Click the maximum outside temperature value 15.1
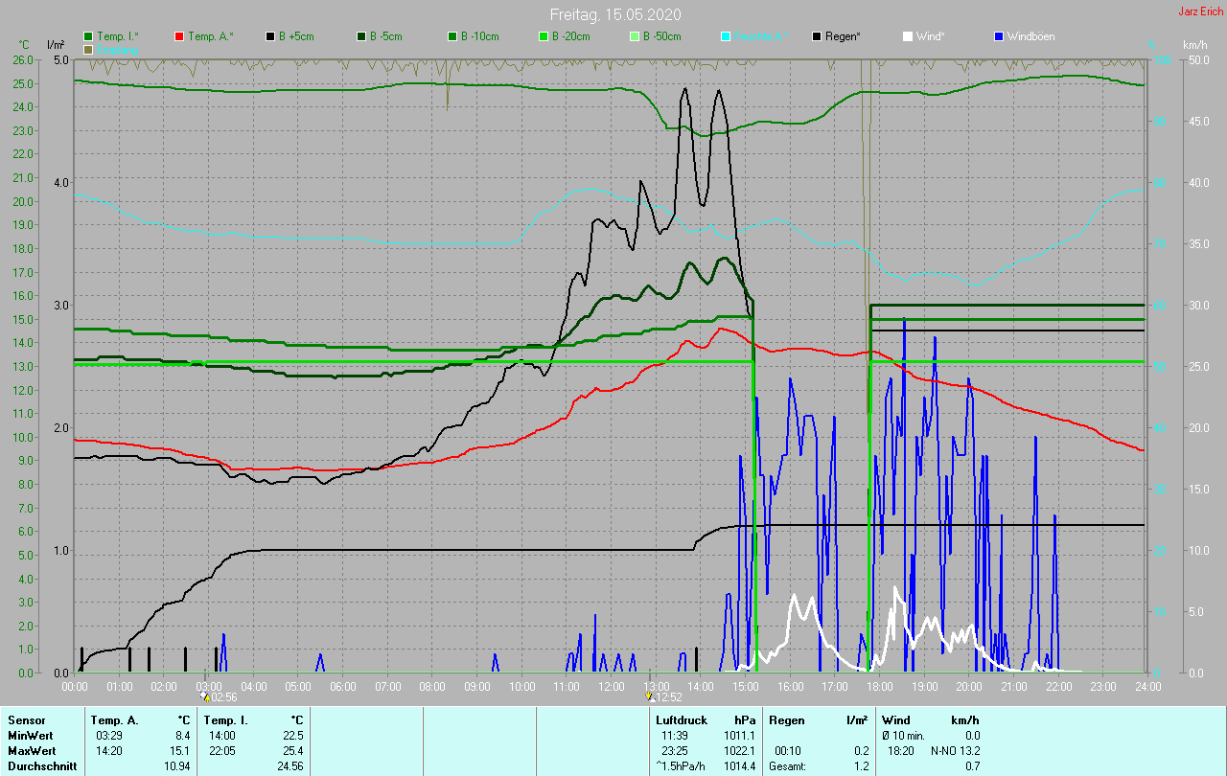This screenshot has width=1227, height=776. pyautogui.click(x=180, y=751)
